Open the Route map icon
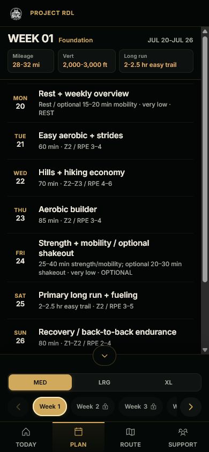This screenshot has height=452, width=209. click(130, 432)
